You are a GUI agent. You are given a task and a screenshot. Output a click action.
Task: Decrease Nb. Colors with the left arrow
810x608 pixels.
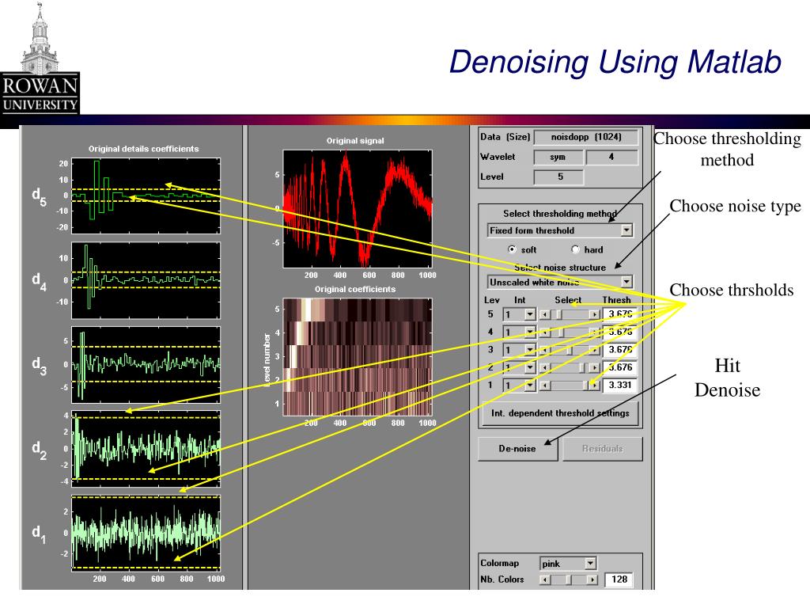pyautogui.click(x=544, y=579)
